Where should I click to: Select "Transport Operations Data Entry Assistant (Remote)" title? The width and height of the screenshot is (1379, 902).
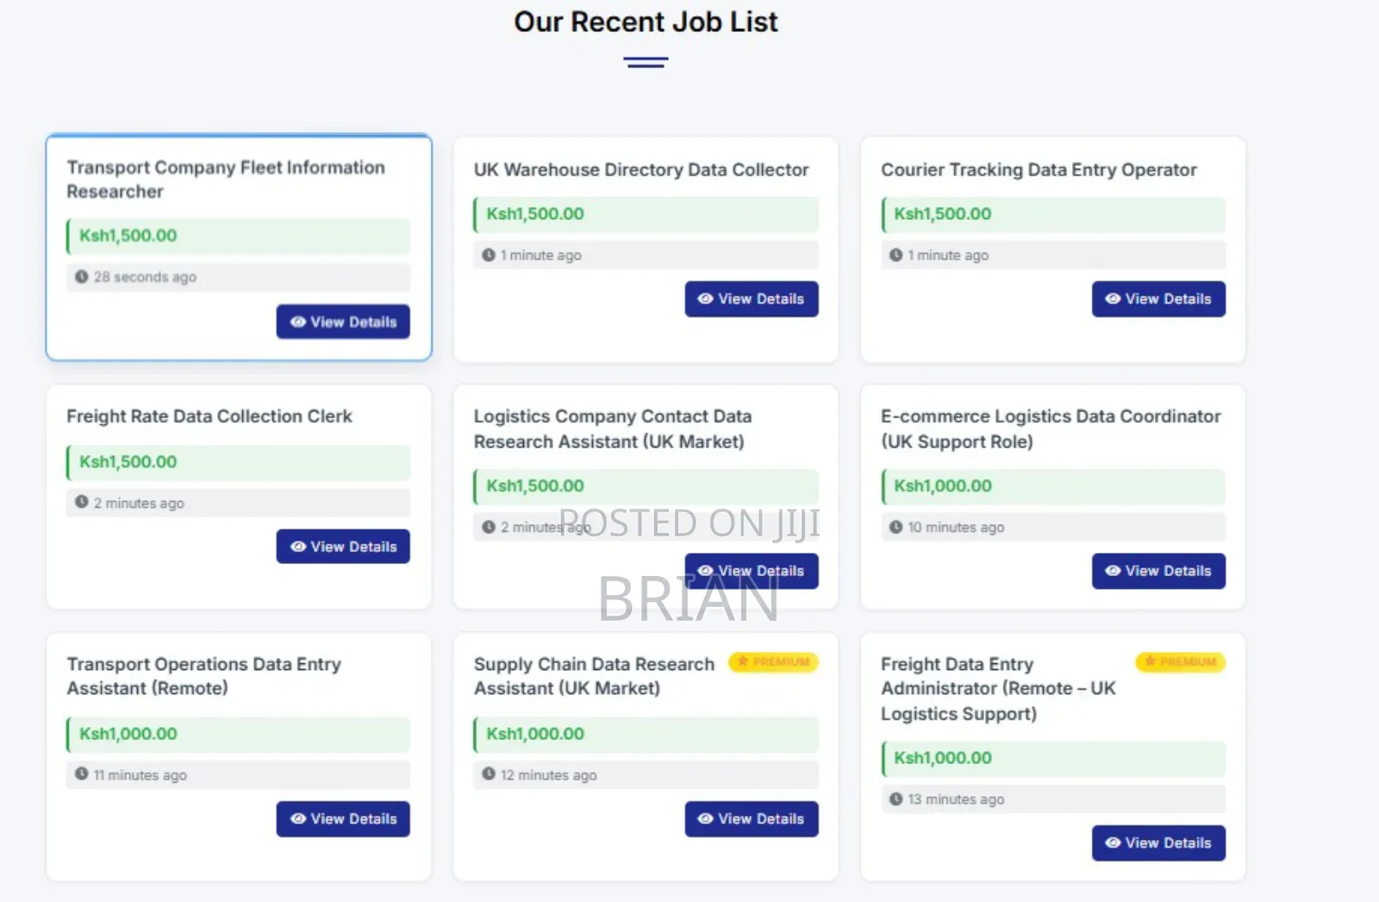coord(203,676)
